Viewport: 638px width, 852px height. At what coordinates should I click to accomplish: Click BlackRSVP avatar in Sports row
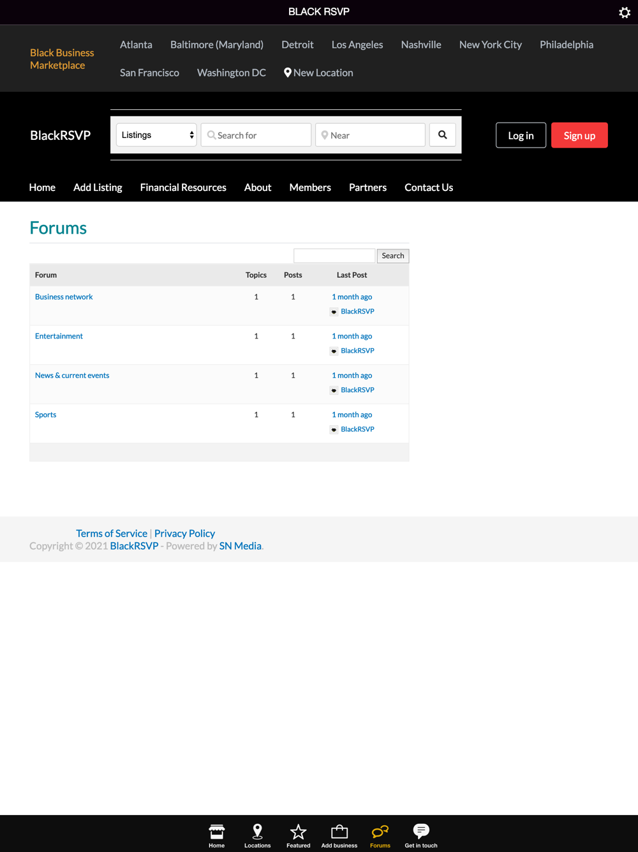pyautogui.click(x=334, y=429)
